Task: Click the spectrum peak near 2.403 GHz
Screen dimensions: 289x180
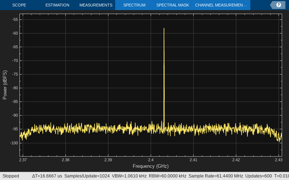Action: [x=164, y=29]
